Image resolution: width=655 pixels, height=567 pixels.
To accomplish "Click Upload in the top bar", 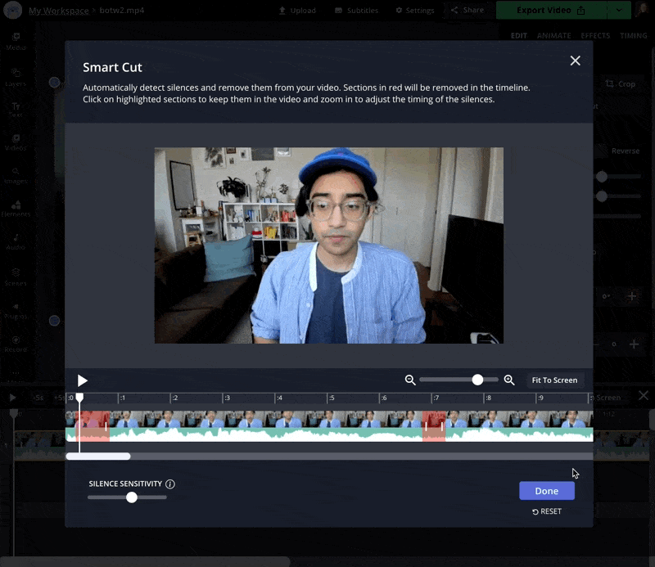I will tap(297, 10).
